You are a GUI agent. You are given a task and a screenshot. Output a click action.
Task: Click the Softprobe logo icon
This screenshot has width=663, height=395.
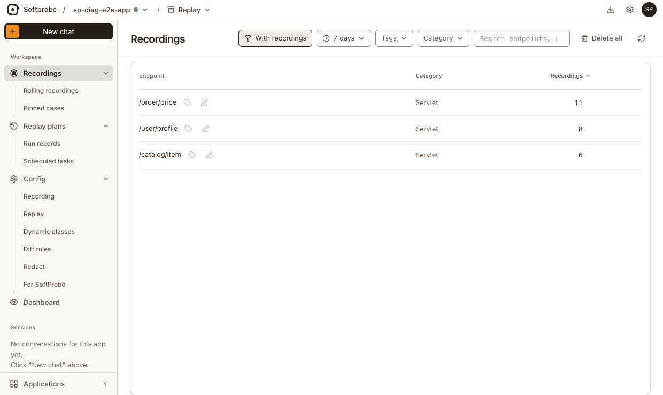click(x=13, y=10)
